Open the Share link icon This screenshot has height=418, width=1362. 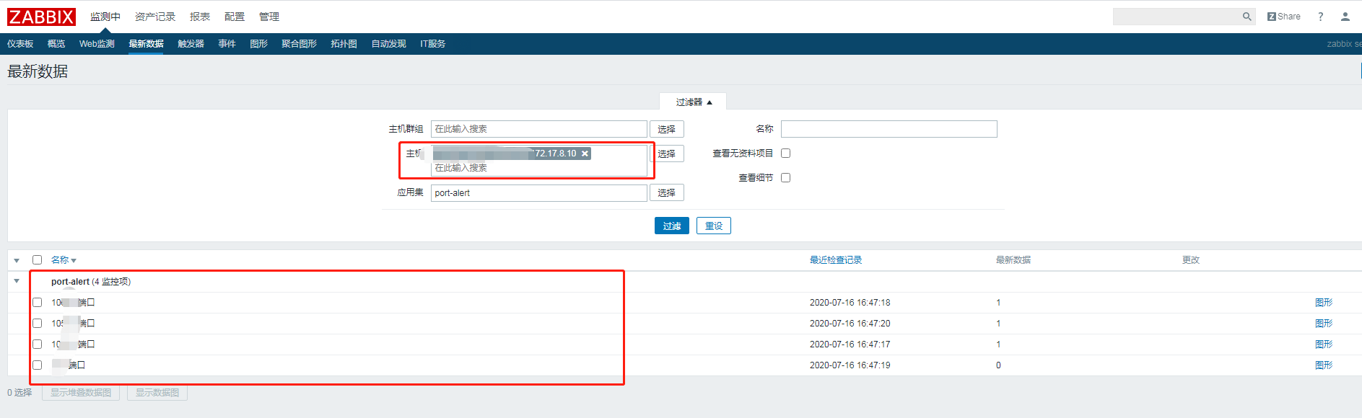point(1283,17)
